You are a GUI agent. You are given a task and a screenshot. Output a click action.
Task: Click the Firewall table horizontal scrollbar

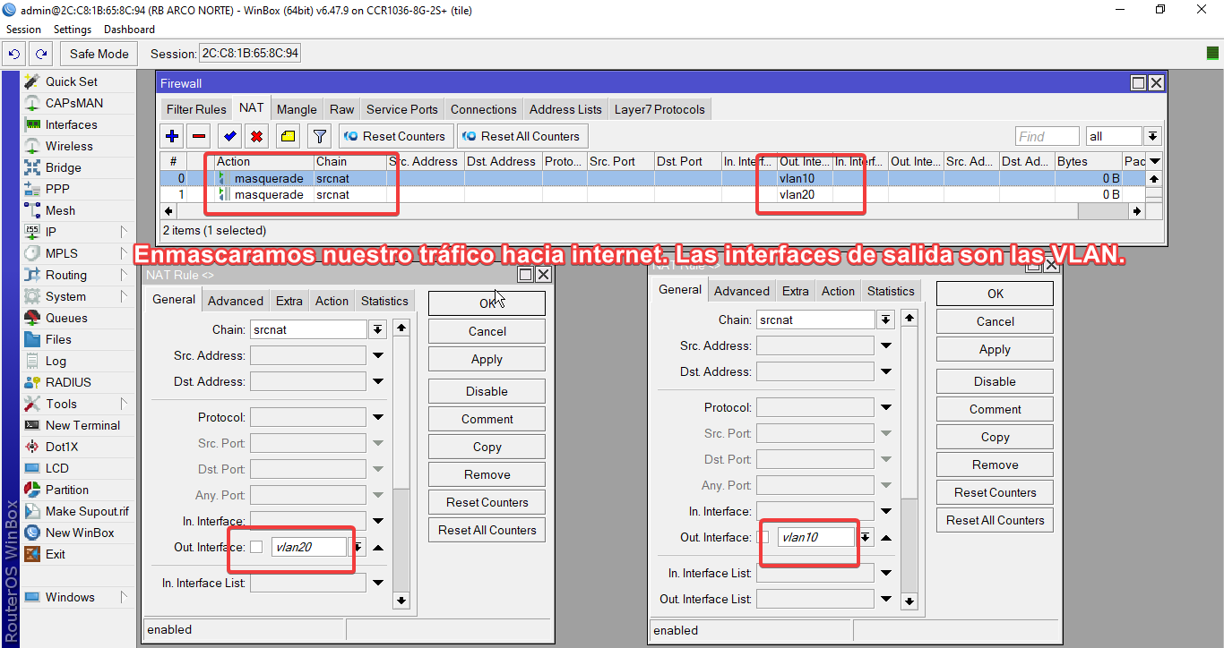[x=627, y=211]
